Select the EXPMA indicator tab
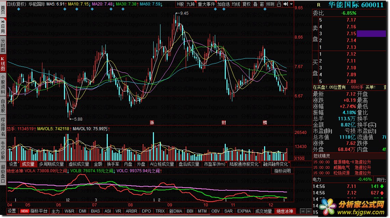 [244, 211]
